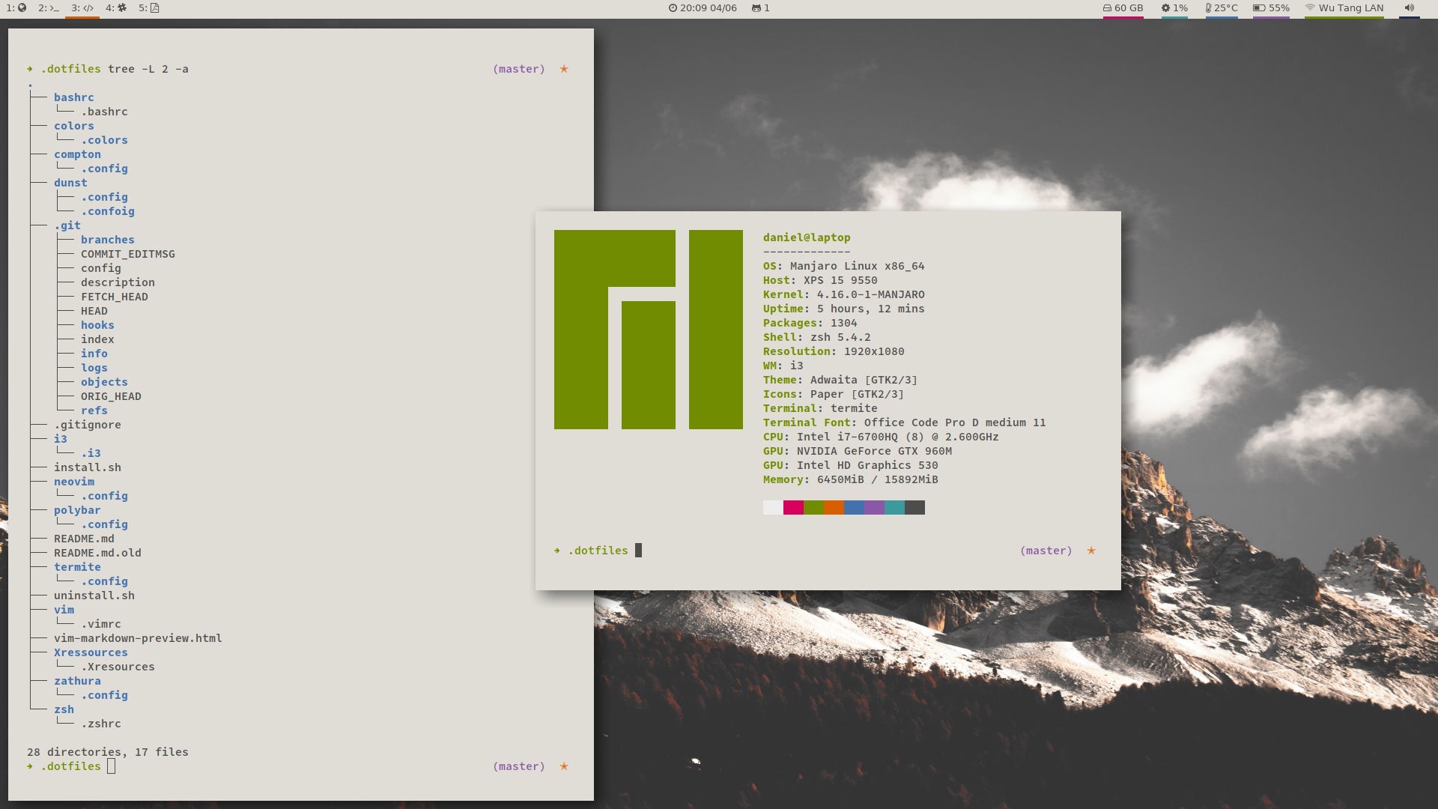The height and width of the screenshot is (809, 1438).
Task: Click the Wi-Fi icon beside Wu Tang LAN
Action: [1310, 8]
